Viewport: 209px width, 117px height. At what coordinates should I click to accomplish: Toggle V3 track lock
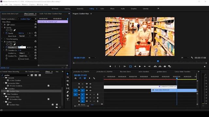click(79, 84)
